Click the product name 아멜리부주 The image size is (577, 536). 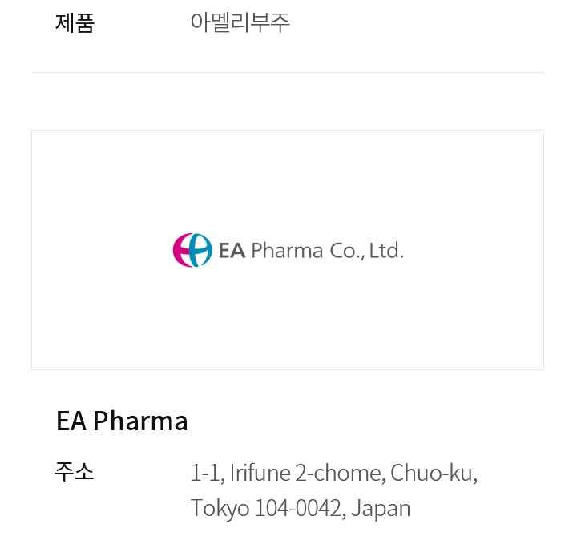(x=240, y=23)
